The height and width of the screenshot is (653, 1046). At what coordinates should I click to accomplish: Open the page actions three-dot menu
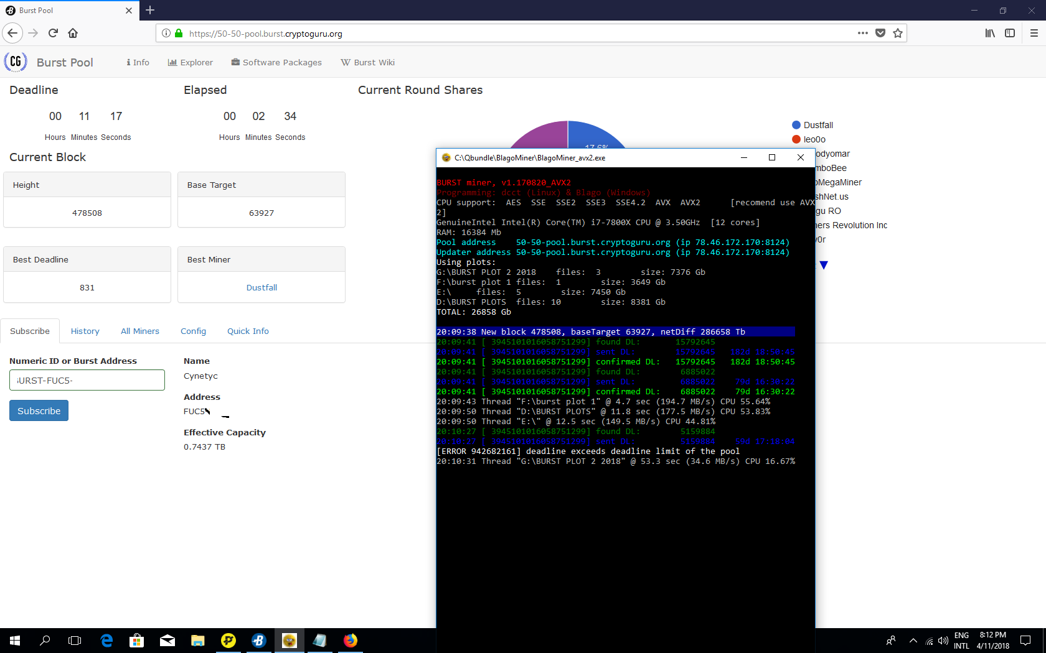click(x=862, y=33)
